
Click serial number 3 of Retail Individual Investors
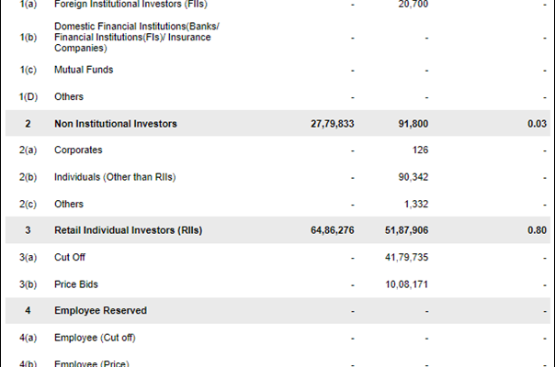(28, 230)
